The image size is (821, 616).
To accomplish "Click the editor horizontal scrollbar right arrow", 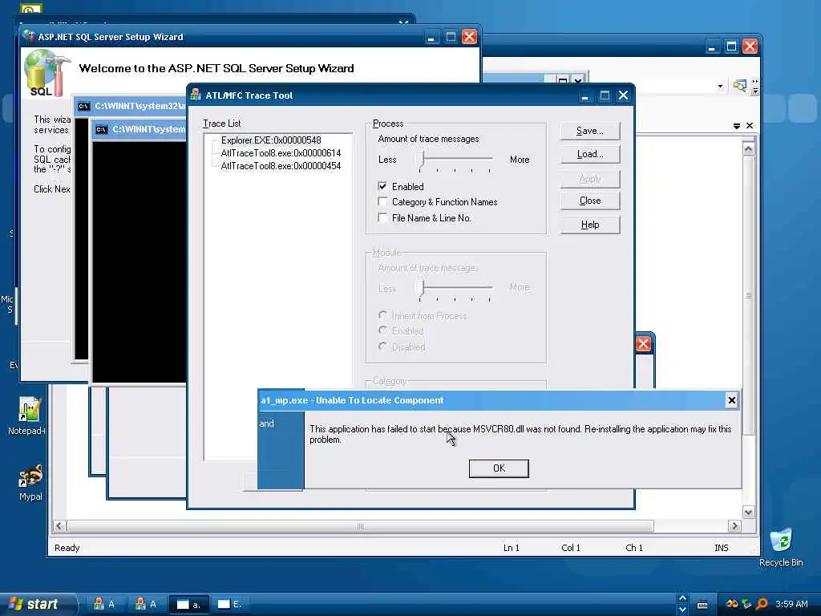I will [734, 526].
